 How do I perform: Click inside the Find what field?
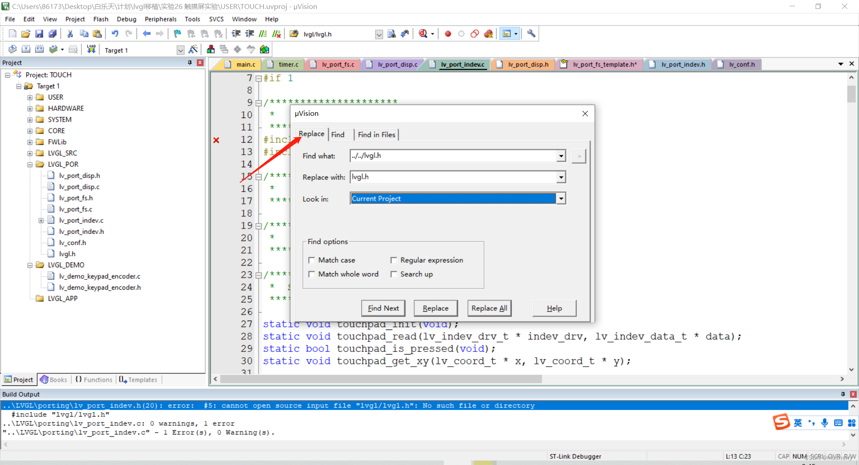(453, 156)
